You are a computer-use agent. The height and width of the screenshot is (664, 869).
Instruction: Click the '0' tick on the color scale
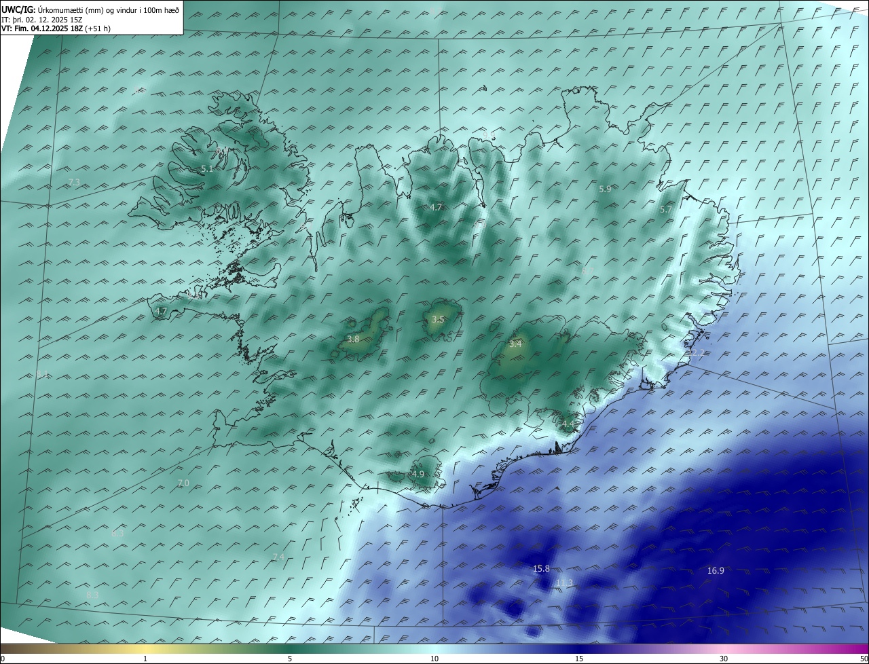click(3, 659)
